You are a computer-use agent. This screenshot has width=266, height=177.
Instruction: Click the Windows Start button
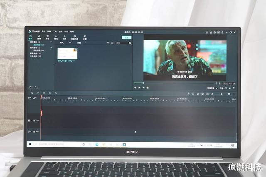(x=30, y=144)
